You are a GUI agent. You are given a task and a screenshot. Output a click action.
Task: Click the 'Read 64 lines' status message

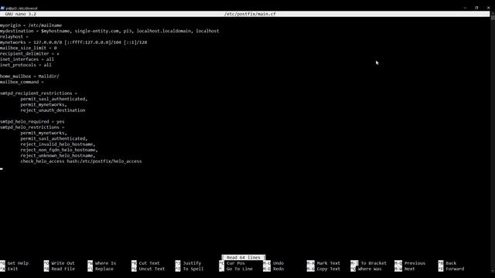click(244, 257)
